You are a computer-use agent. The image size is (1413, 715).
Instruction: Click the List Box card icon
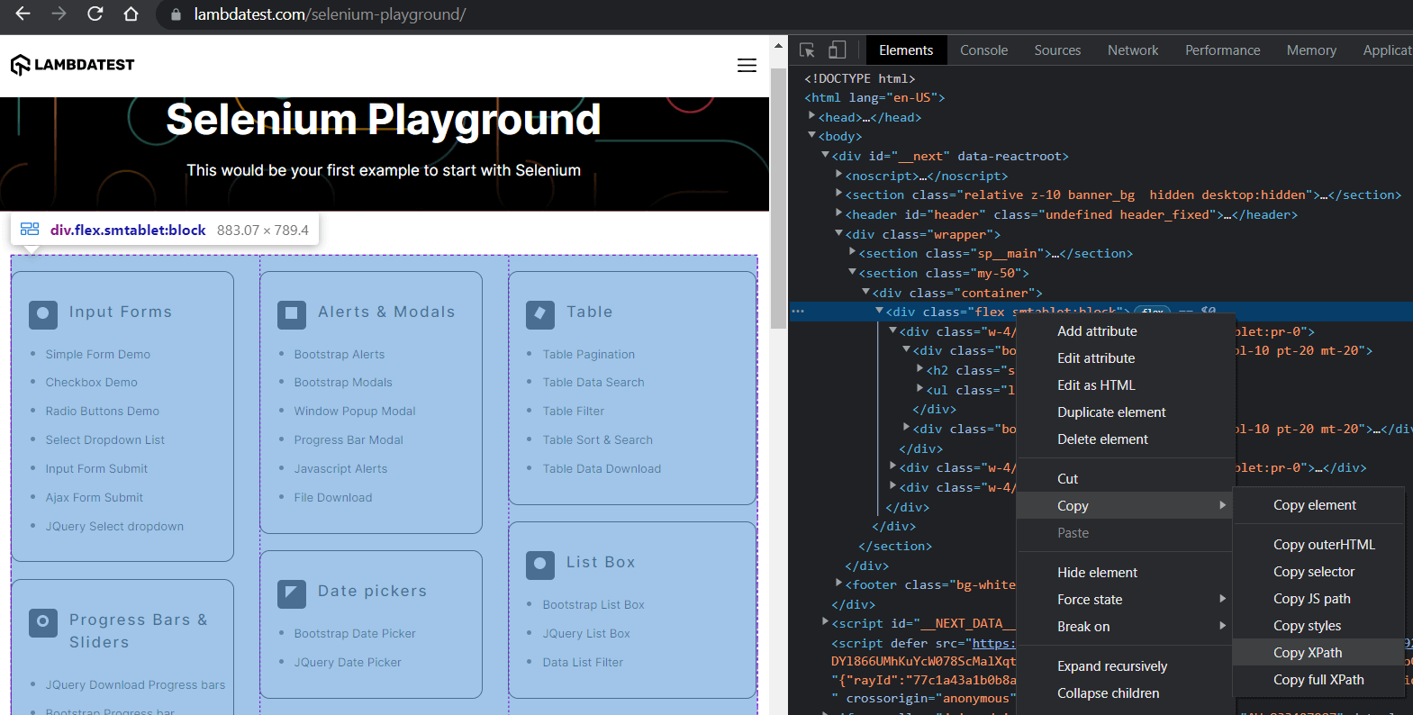pos(540,565)
